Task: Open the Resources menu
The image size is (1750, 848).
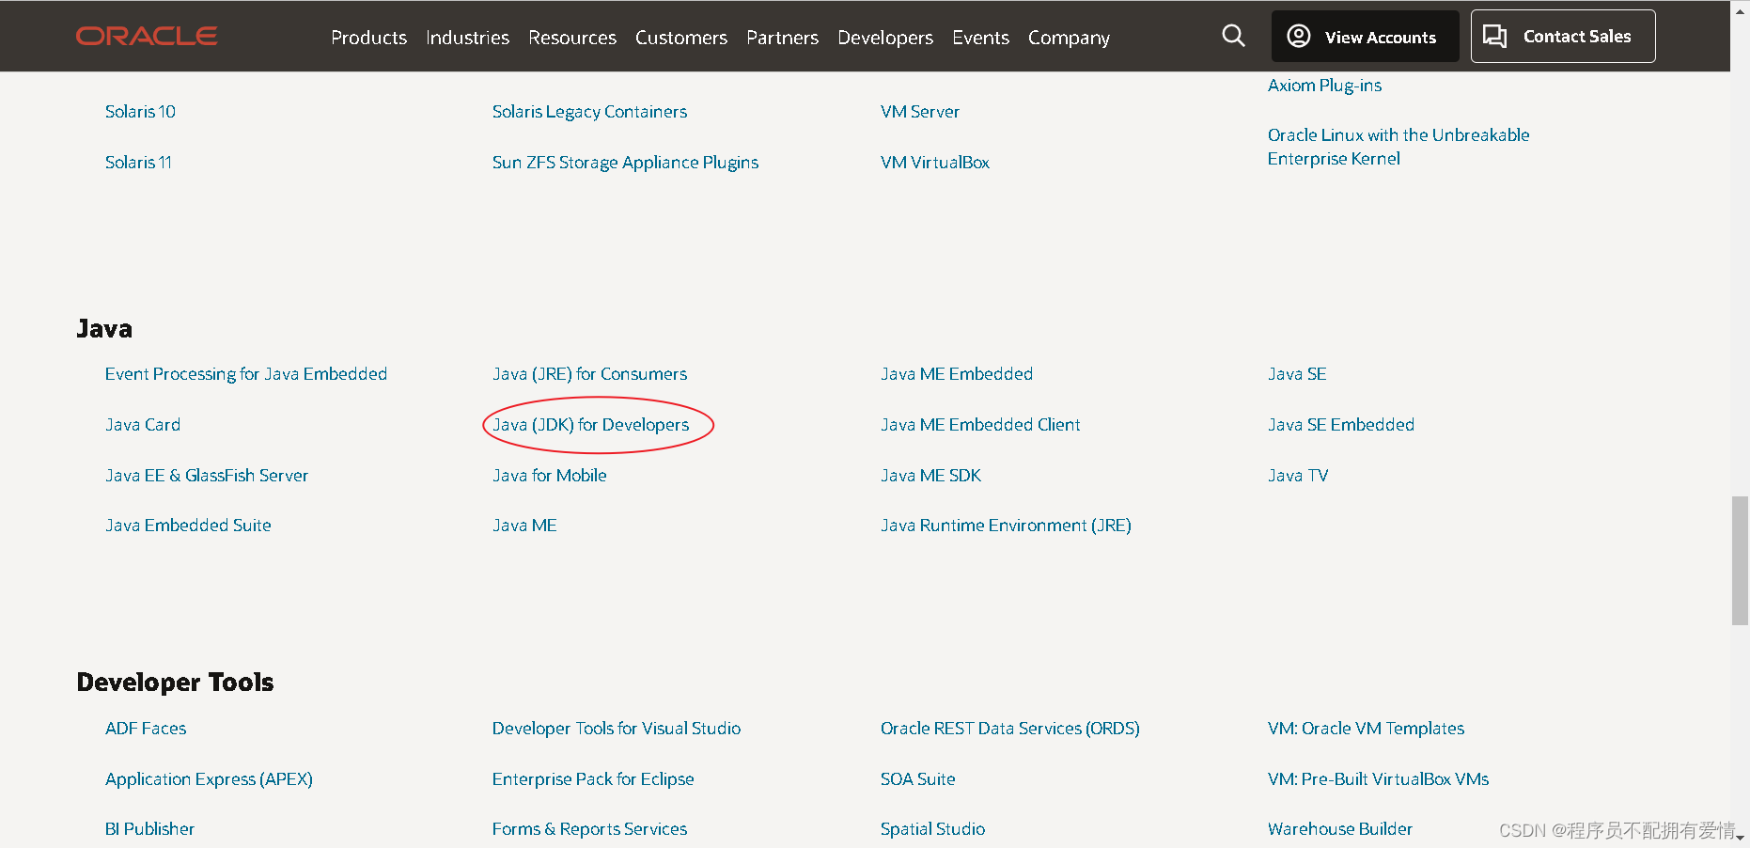Action: pyautogui.click(x=572, y=38)
